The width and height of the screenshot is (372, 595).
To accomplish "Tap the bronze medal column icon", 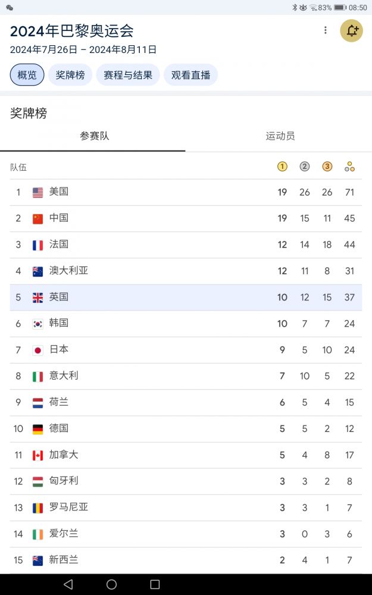I will tap(327, 167).
